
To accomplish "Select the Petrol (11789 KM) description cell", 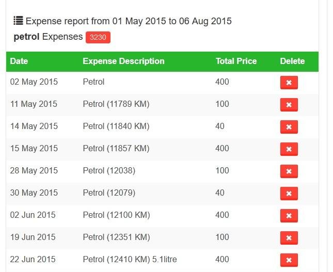I will tap(116, 104).
